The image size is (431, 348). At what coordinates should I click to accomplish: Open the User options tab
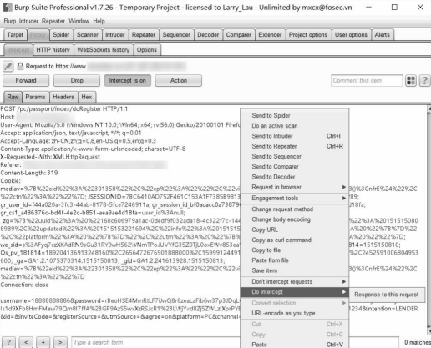(351, 35)
